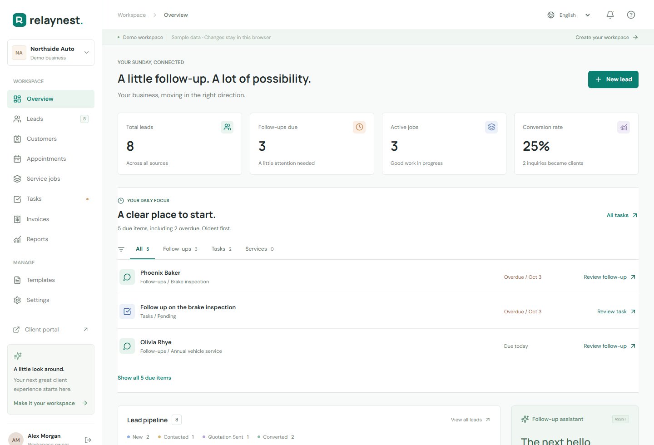Click the Total leads people icon
This screenshot has height=445, width=654.
click(227, 127)
